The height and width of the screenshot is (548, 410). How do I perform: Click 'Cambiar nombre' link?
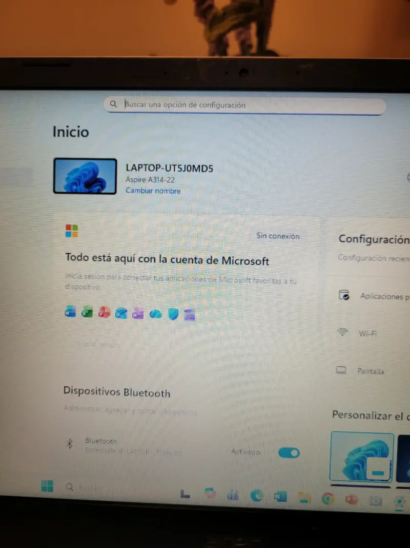tap(153, 191)
